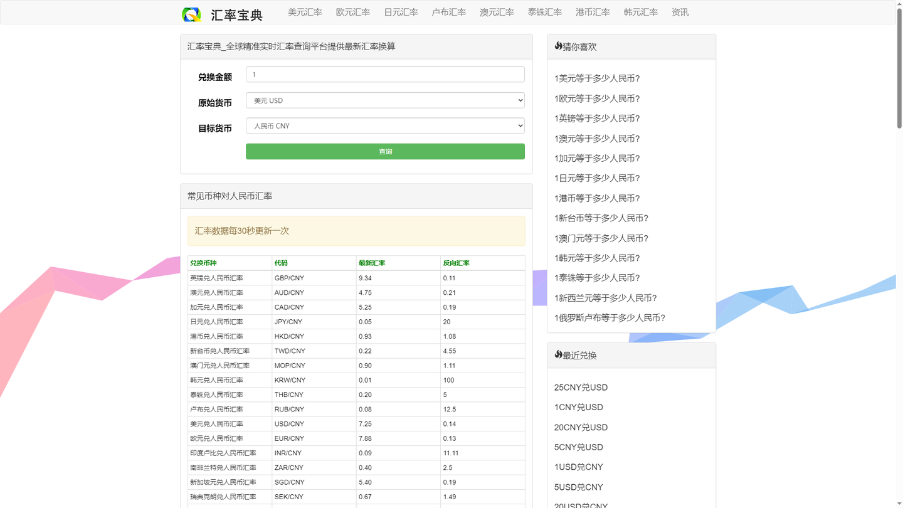Image resolution: width=903 pixels, height=508 pixels.
Task: Open the 泰铢汇率 nav item
Action: (545, 12)
